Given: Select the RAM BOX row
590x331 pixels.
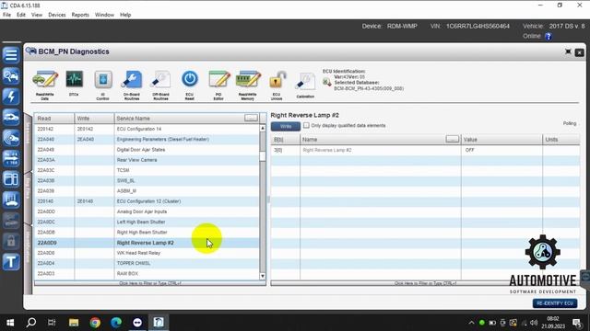Looking at the screenshot, I should [147, 274].
